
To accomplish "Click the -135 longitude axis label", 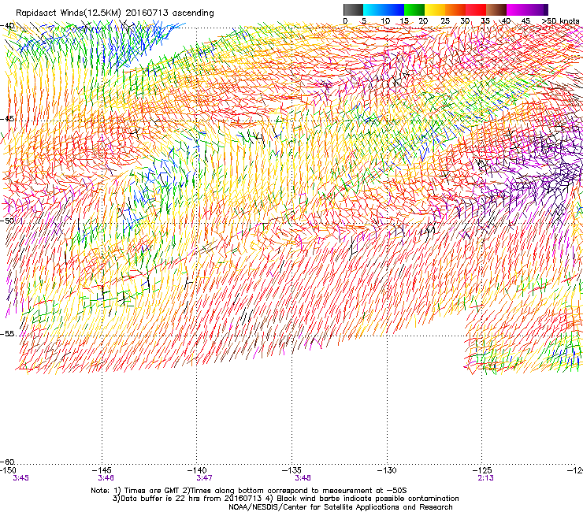I will (x=291, y=470).
